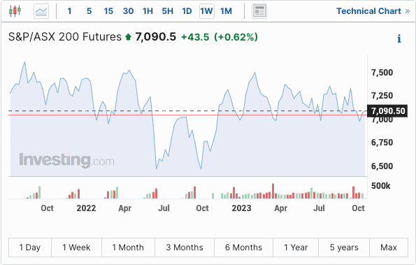Click the 7,090.50 current price label
Image resolution: width=416 pixels, height=265 pixels.
pyautogui.click(x=387, y=111)
